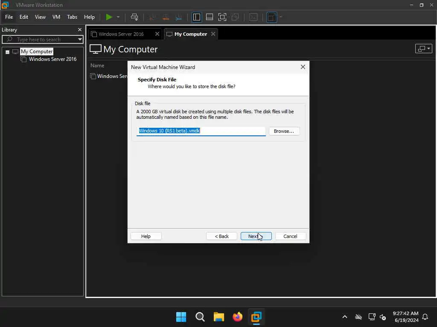Click the cloud sync tray icon
This screenshot has height=327, width=437.
pos(358,317)
